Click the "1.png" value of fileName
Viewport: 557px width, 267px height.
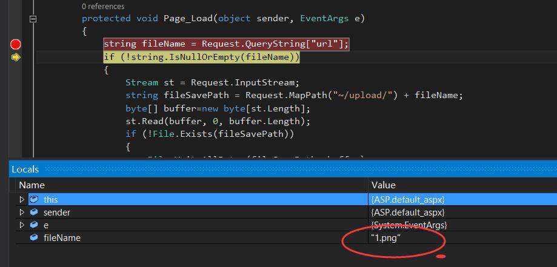coord(386,238)
